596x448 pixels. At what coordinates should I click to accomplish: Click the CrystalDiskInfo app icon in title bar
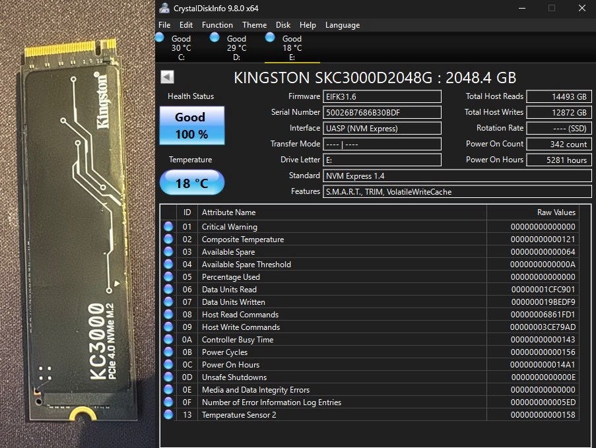click(x=164, y=8)
